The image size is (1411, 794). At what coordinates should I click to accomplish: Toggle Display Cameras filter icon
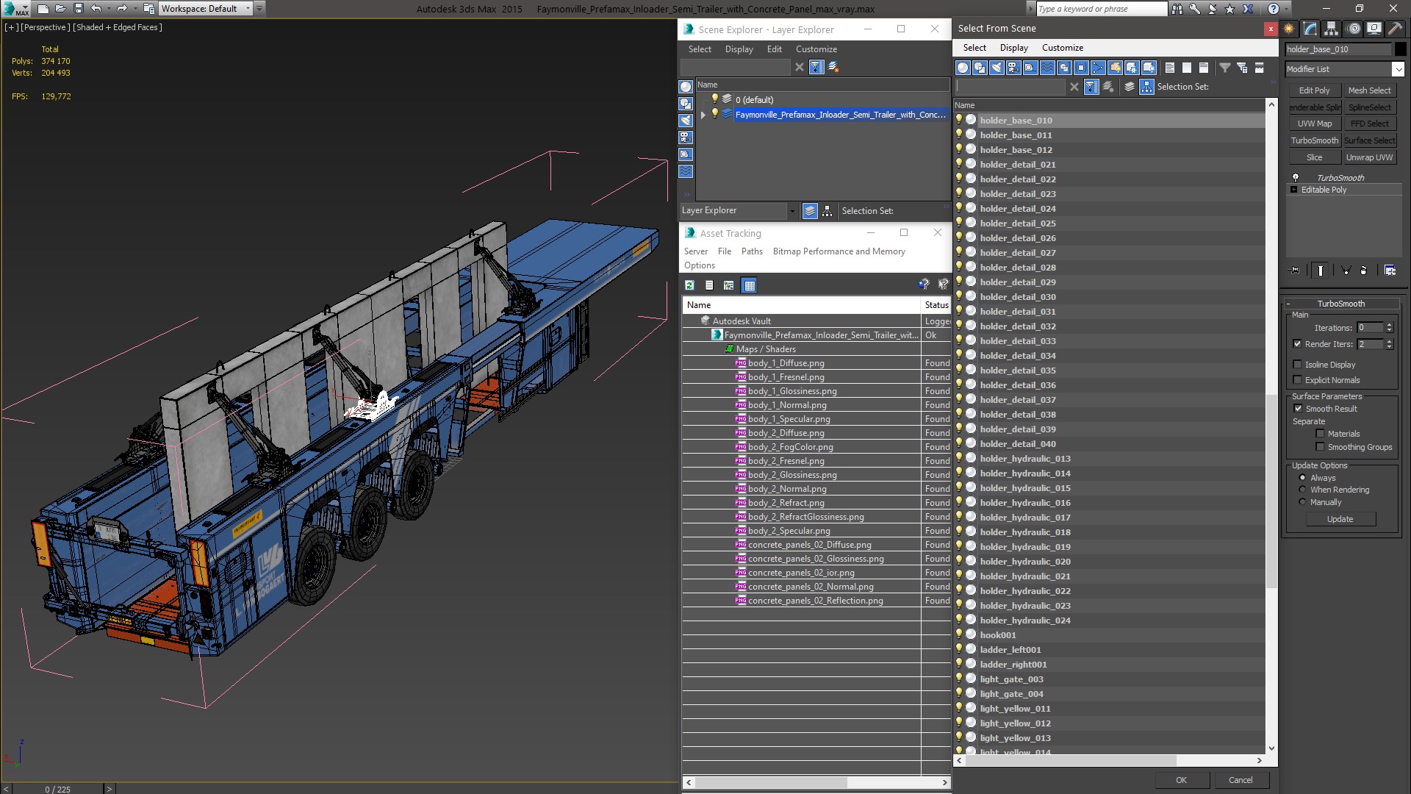(1013, 68)
